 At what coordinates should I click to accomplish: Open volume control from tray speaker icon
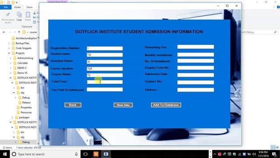[254, 154]
